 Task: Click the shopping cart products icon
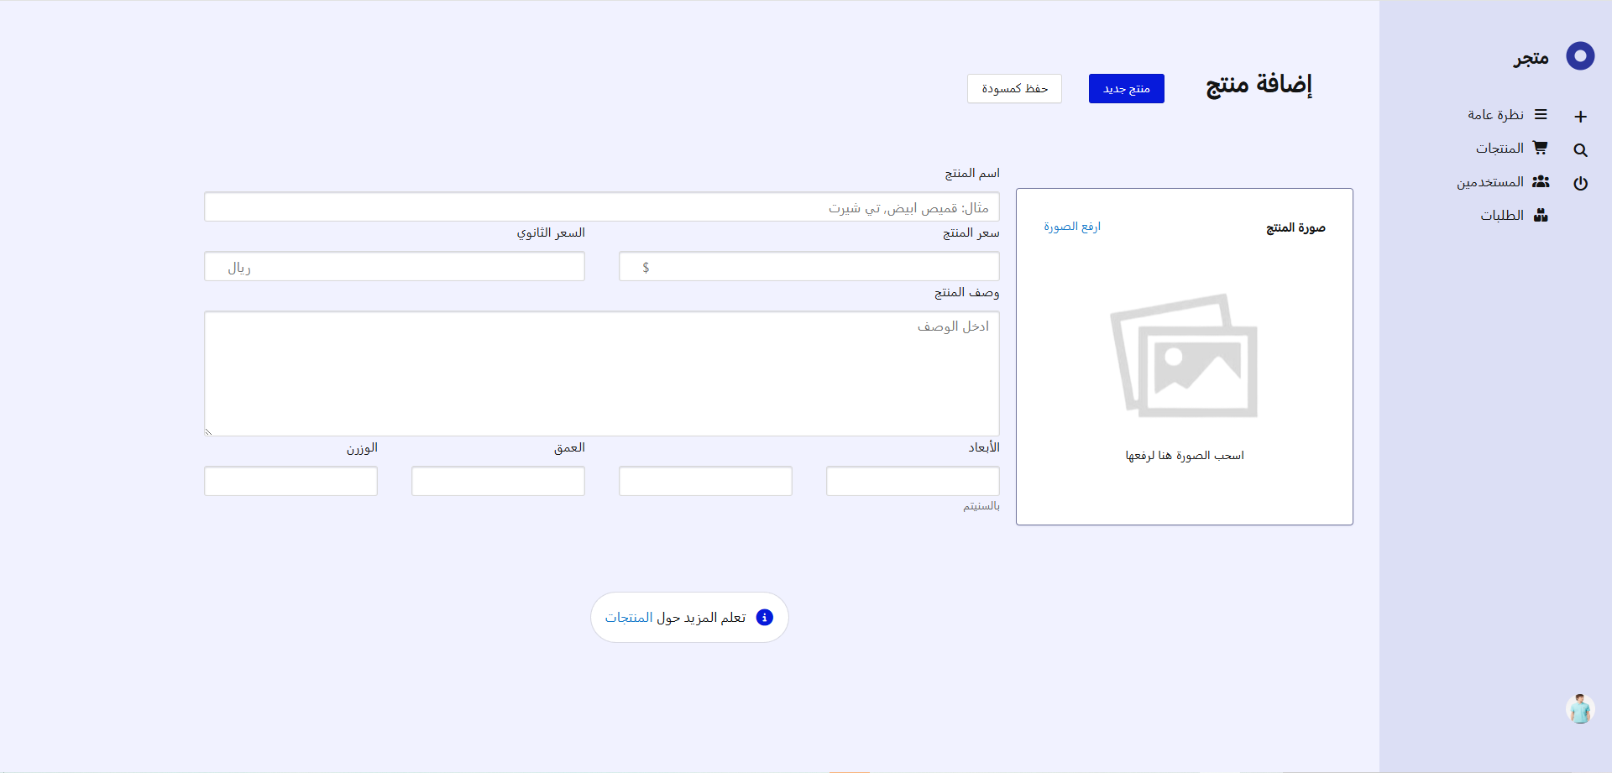point(1540,148)
